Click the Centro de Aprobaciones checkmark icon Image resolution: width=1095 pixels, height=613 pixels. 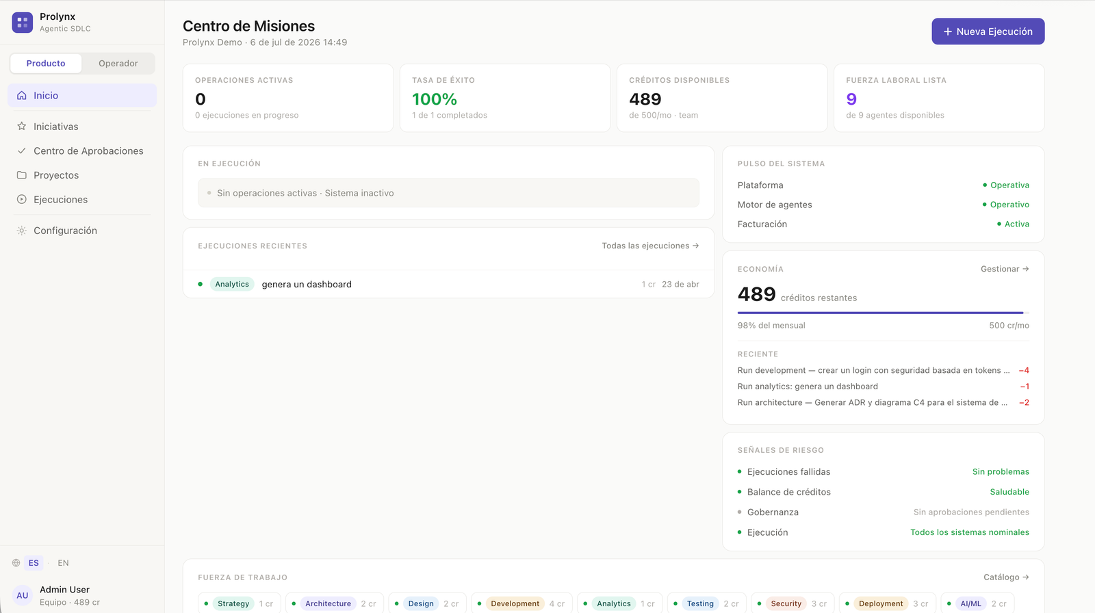click(22, 151)
